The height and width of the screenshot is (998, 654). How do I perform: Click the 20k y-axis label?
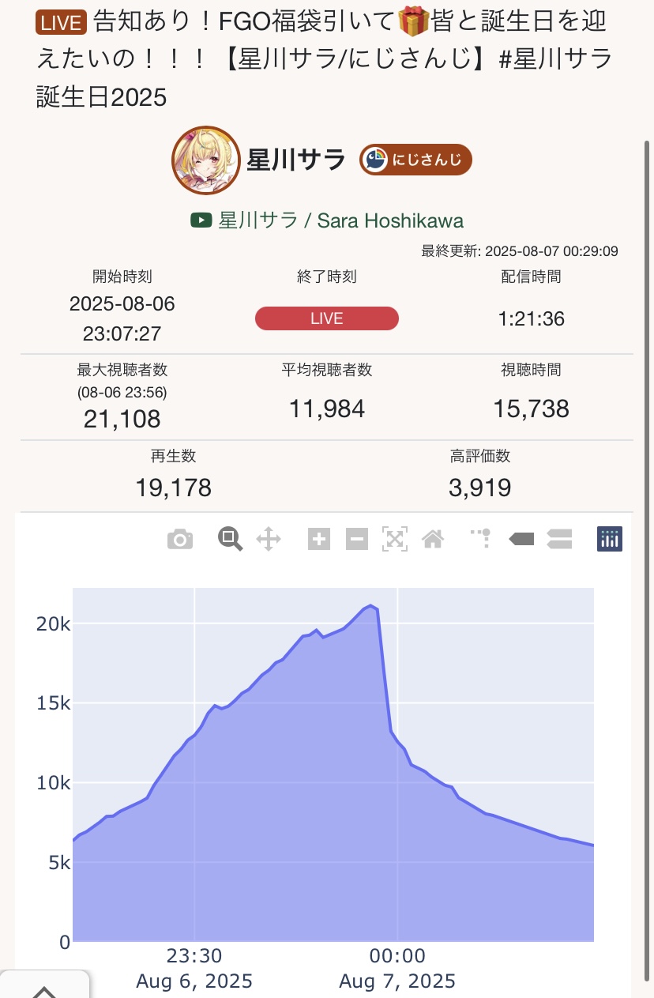54,623
